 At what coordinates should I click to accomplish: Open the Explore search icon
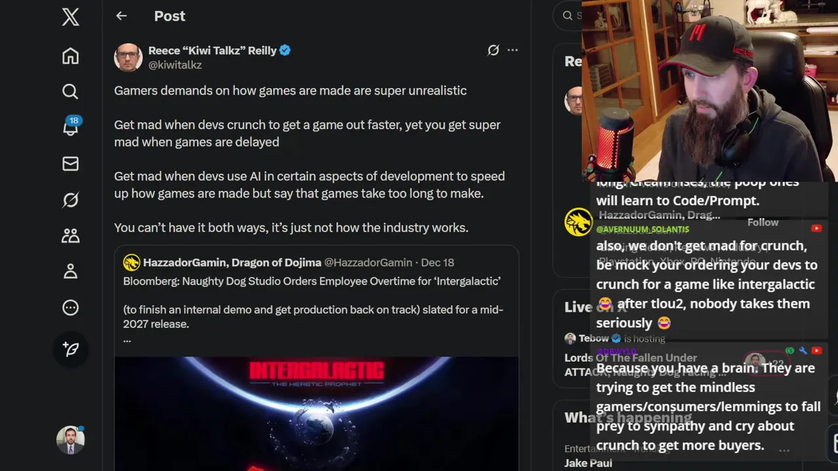[70, 92]
